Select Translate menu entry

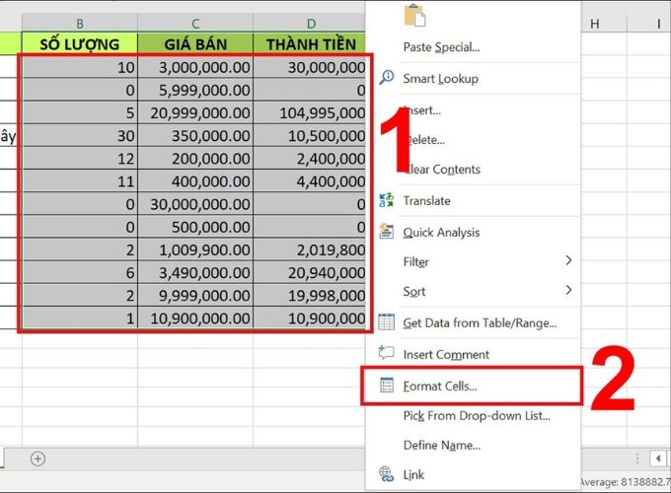pos(426,200)
